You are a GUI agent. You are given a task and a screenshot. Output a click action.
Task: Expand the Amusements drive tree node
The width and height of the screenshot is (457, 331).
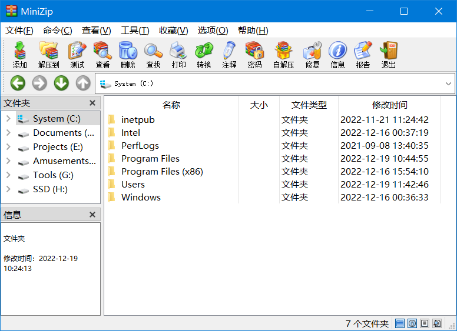[8, 161]
